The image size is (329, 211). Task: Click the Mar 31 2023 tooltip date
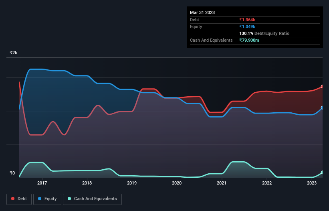click(x=202, y=12)
